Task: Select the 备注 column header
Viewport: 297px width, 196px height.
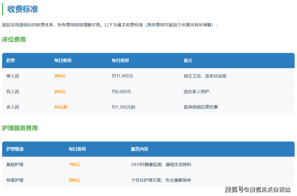Action: pyautogui.click(x=188, y=60)
